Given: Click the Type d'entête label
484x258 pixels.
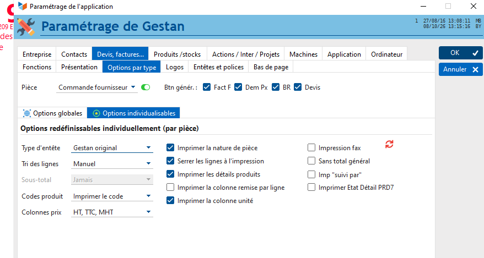Looking at the screenshot, I should pyautogui.click(x=41, y=148).
